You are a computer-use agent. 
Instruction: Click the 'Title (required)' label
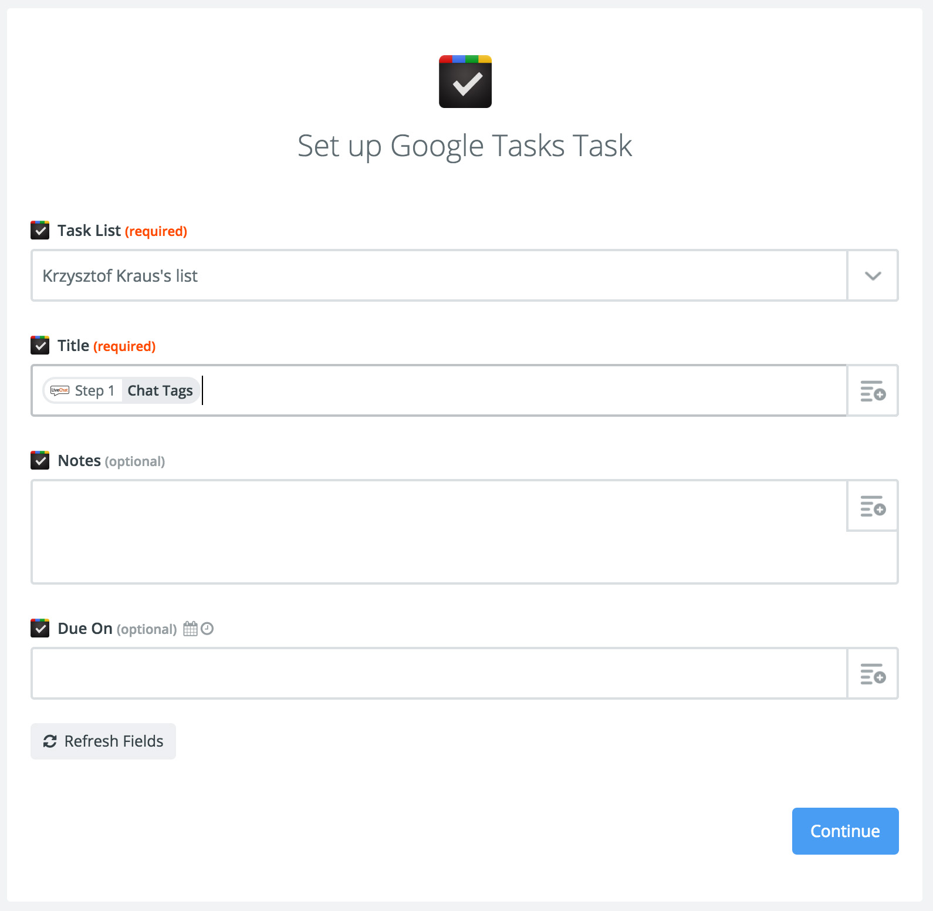coord(106,346)
